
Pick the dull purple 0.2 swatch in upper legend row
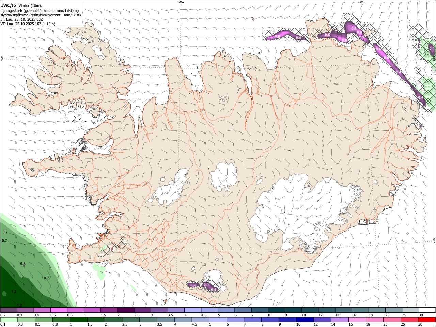[x=9, y=310]
